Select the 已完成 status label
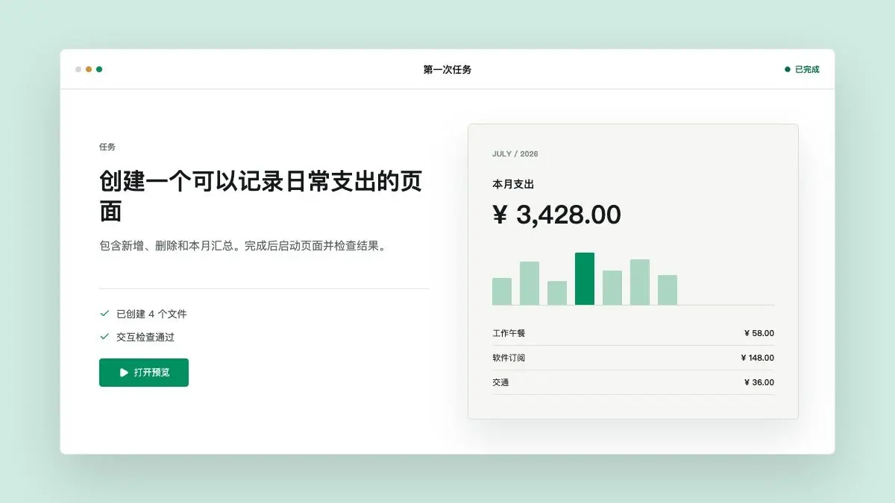Screen dimensions: 895x503 tap(807, 69)
